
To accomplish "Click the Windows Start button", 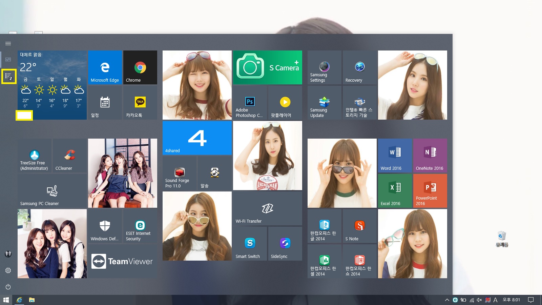I will tap(6, 300).
